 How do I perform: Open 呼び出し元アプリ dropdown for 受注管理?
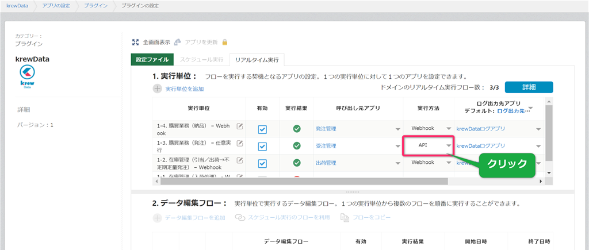398,146
